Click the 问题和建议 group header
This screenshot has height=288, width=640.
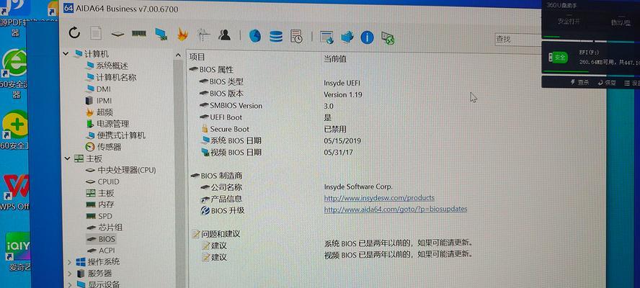click(x=216, y=234)
